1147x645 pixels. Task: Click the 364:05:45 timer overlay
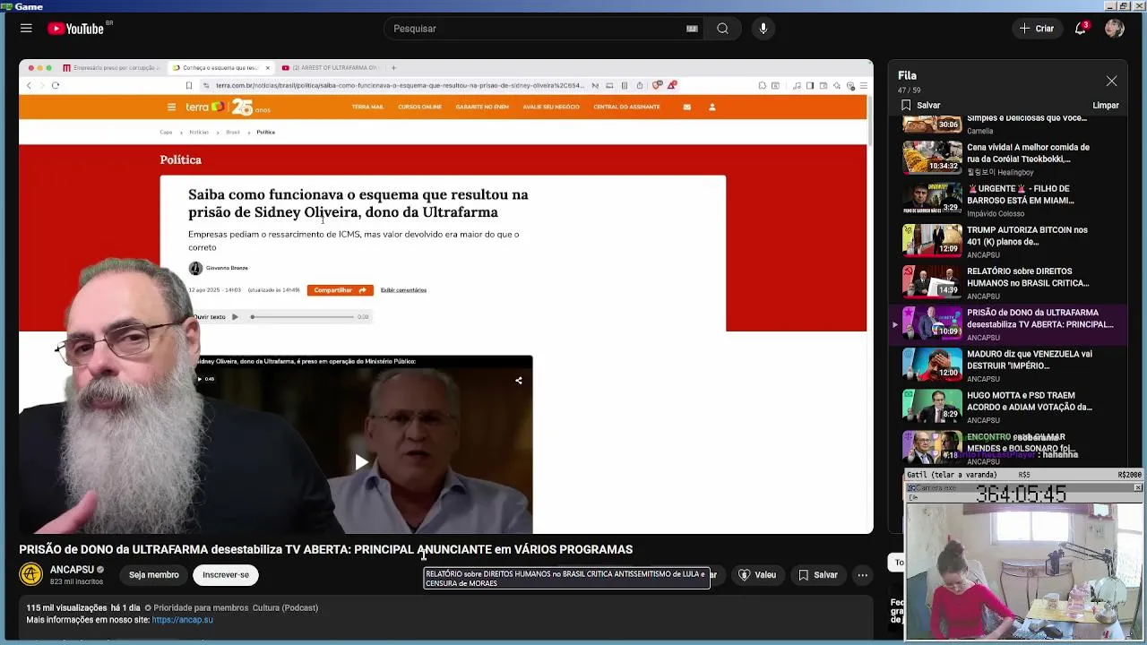(x=1021, y=494)
